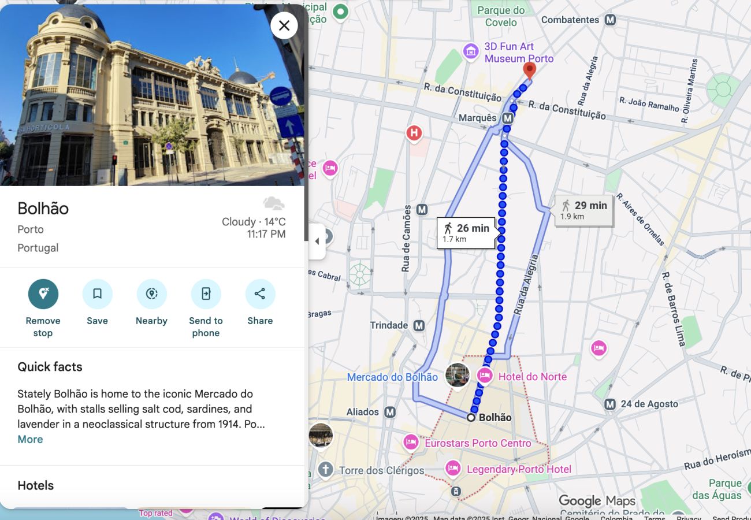Expand Quick facts with More link
The width and height of the screenshot is (751, 520).
coord(30,439)
